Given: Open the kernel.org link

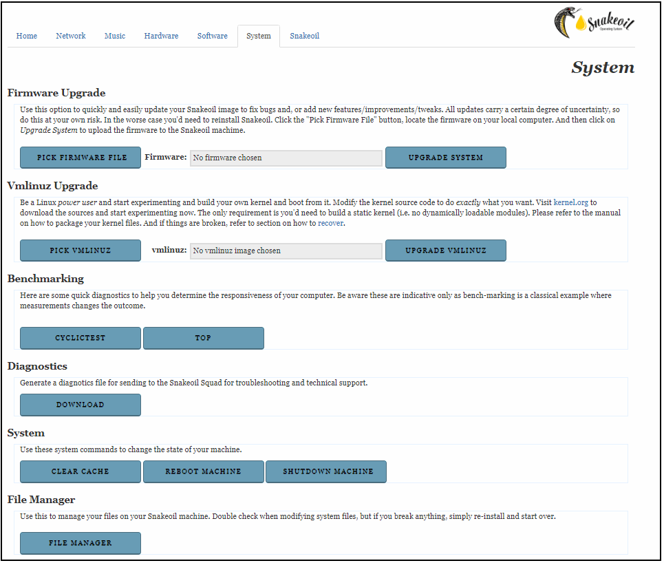Looking at the screenshot, I should click(x=571, y=202).
